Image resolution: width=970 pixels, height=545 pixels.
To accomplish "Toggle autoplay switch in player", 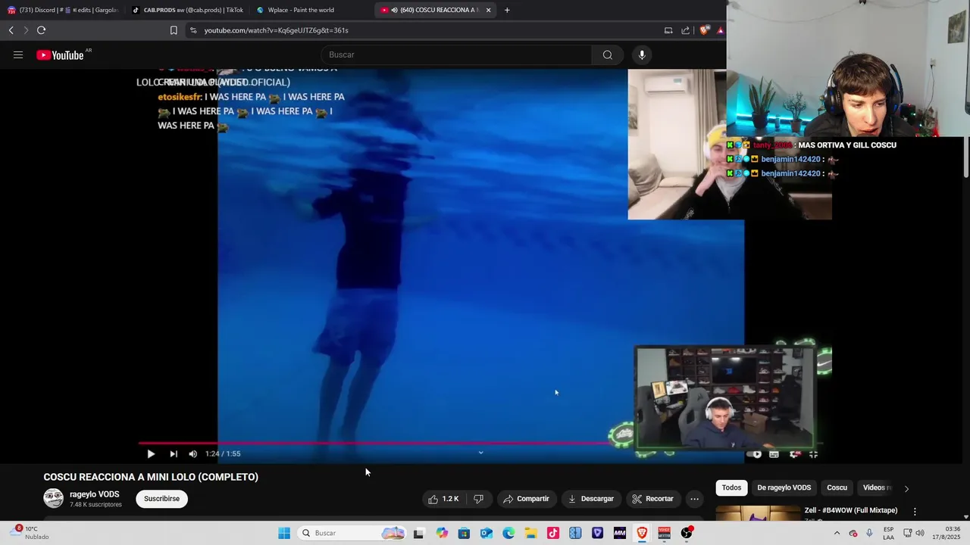I will coord(754,454).
